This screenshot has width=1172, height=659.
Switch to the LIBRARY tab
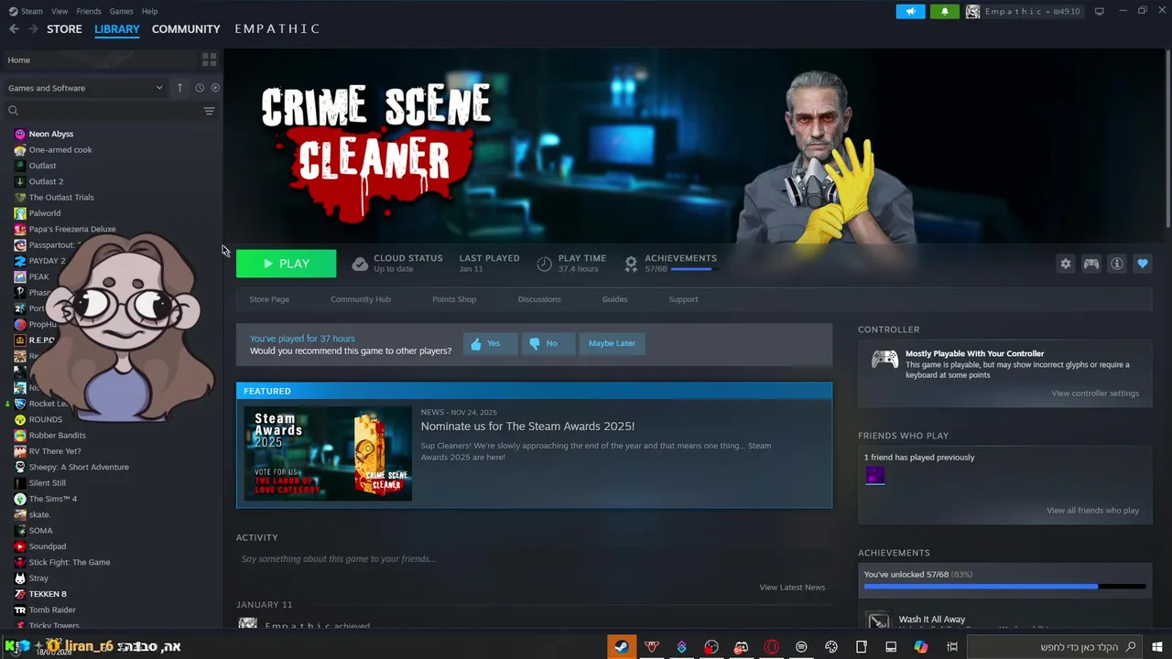(x=117, y=29)
